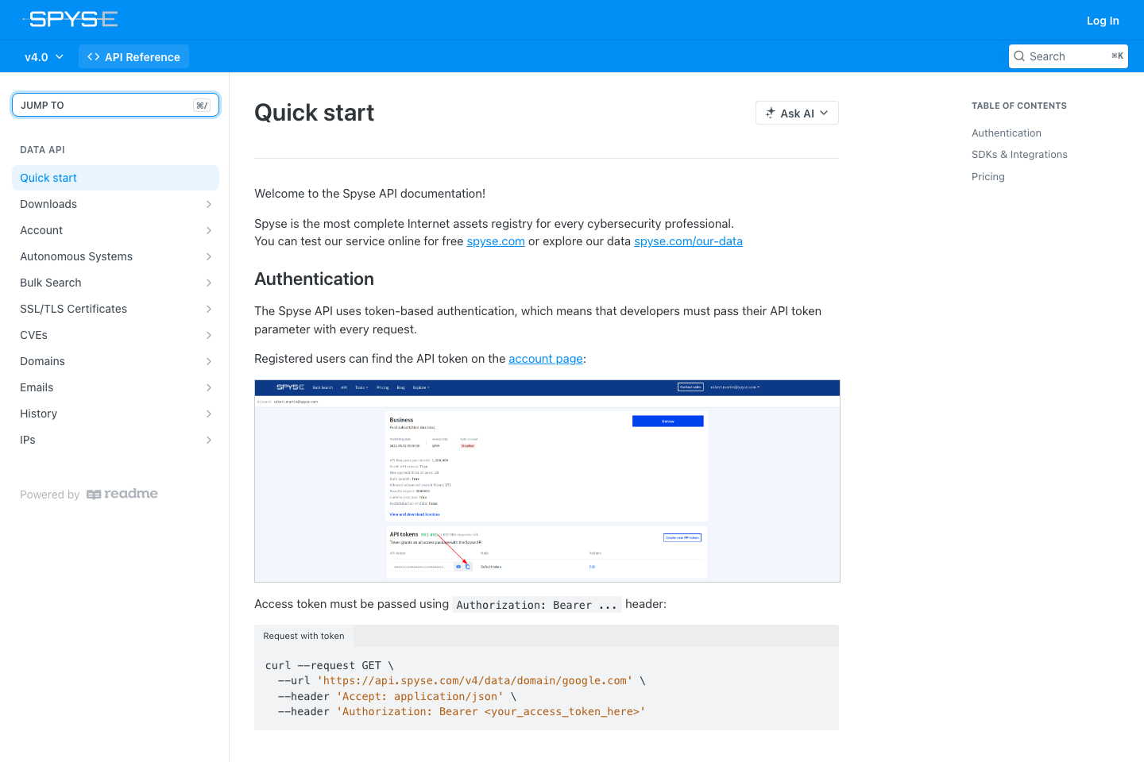Viewport: 1144px width, 762px height.
Task: Click the copy token icon in the account screenshot
Action: coord(466,566)
